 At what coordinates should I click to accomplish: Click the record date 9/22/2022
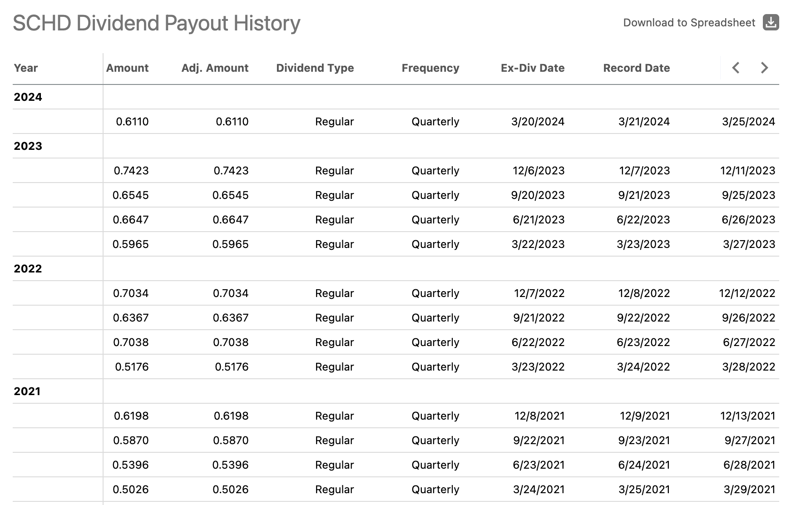(x=643, y=318)
